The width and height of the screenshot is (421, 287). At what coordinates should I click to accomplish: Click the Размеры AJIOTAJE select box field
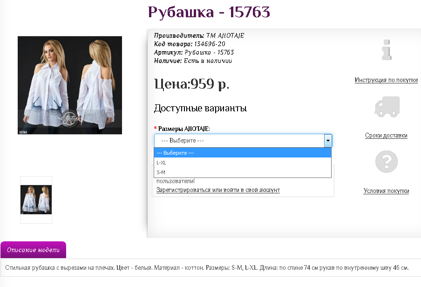[239, 141]
